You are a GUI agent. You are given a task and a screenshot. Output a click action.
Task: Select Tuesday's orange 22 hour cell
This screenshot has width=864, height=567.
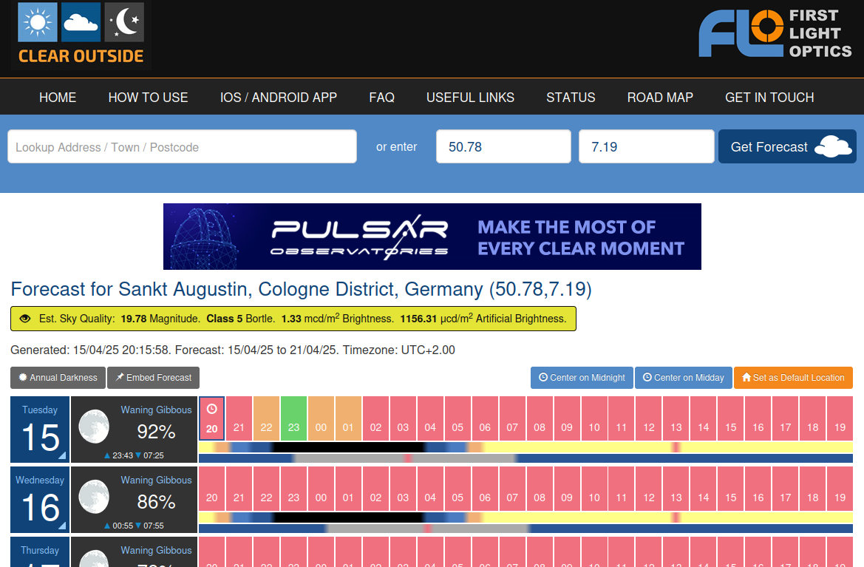point(266,418)
